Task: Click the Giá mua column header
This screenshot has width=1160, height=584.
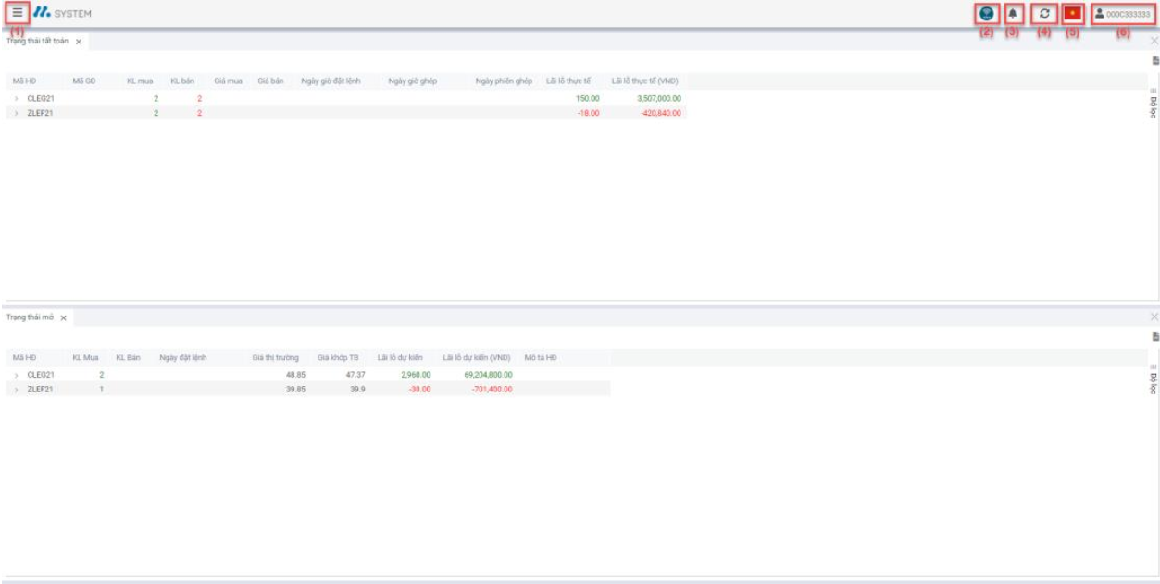Action: [228, 81]
